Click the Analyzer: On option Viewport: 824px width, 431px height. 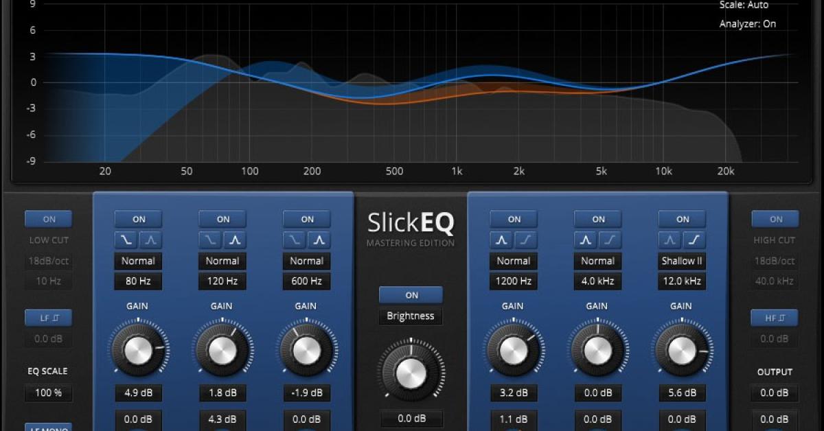point(748,23)
